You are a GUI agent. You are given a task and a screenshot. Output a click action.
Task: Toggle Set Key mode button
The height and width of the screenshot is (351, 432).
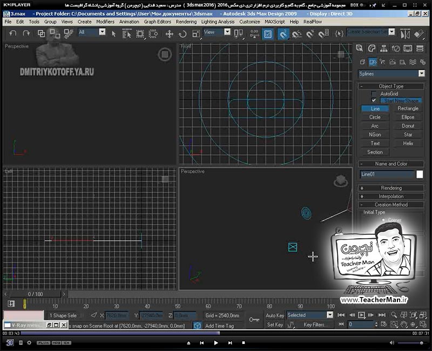(275, 325)
